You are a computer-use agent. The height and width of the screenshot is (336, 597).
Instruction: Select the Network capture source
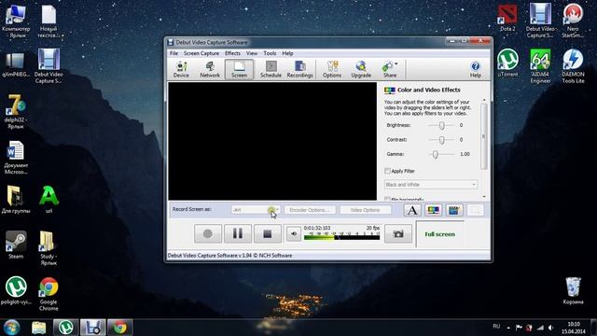click(210, 69)
